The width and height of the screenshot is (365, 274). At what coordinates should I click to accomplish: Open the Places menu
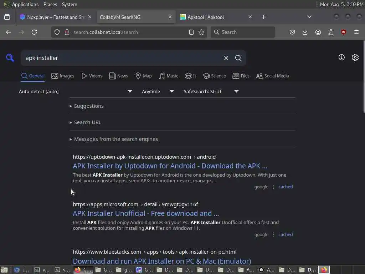pyautogui.click(x=50, y=4)
